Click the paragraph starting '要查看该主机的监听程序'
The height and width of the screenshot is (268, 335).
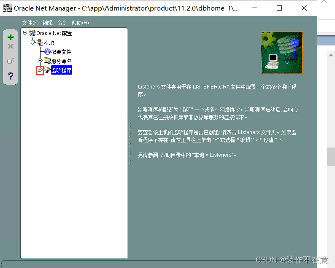[x=217, y=136]
